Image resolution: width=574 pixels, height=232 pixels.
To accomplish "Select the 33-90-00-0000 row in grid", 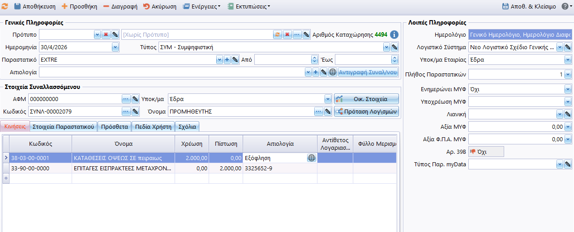I will (x=40, y=169).
